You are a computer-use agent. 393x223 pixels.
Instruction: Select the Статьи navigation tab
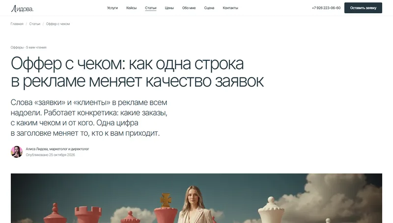151,8
